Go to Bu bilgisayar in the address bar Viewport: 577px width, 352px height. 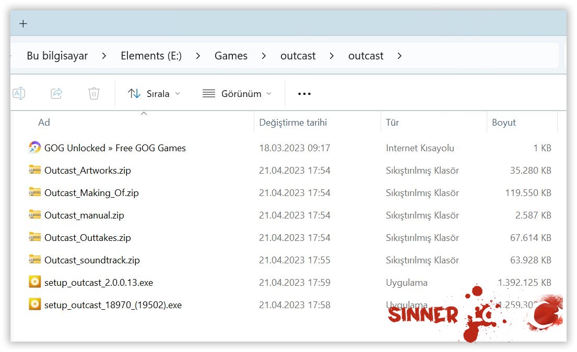[57, 56]
